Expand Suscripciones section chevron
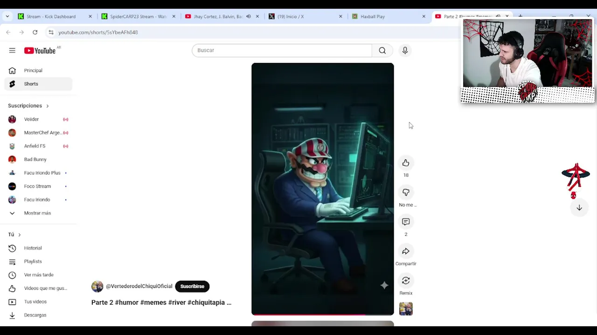597x335 pixels. coord(47,106)
